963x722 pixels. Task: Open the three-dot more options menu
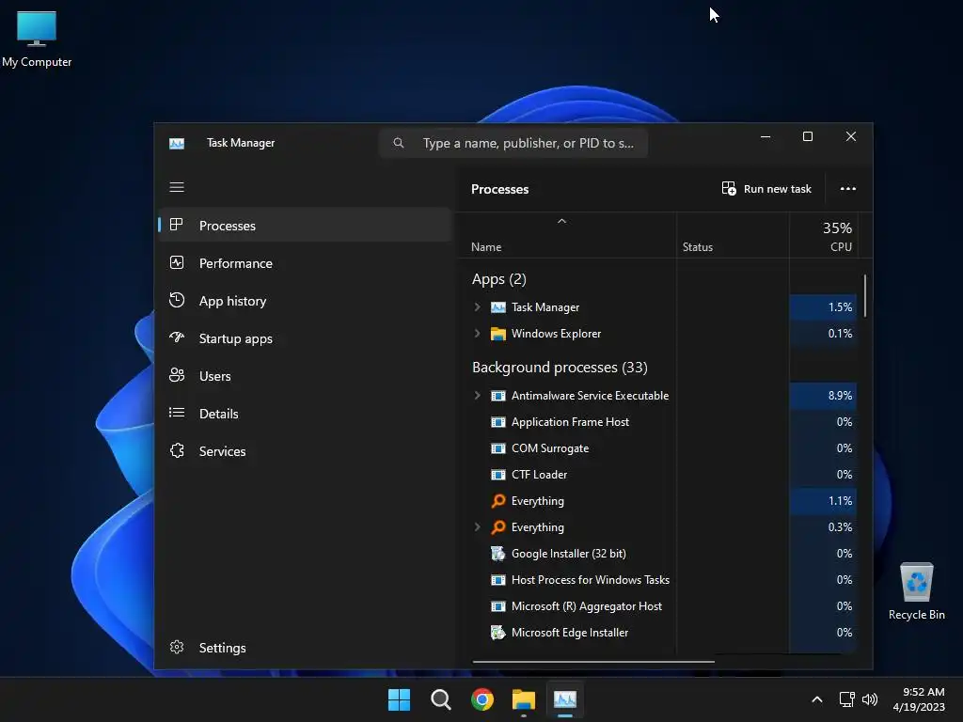[x=847, y=188]
